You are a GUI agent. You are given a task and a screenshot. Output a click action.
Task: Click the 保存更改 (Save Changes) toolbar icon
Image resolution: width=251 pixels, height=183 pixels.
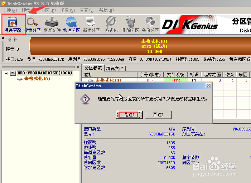(x=13, y=24)
